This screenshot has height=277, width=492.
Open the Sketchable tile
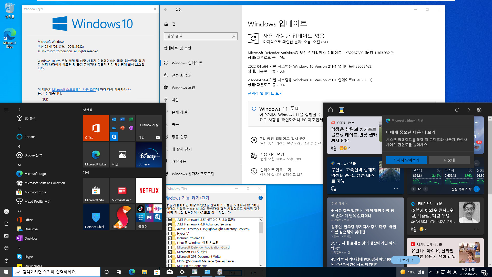pyautogui.click(x=122, y=217)
